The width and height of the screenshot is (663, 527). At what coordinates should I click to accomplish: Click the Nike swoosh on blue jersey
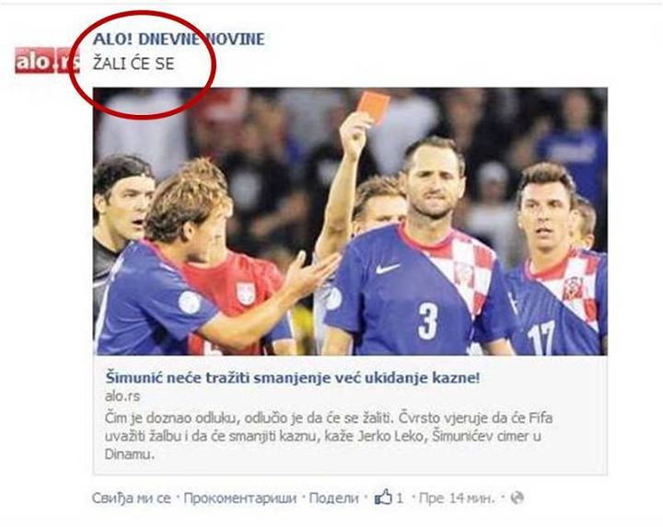pyautogui.click(x=388, y=269)
